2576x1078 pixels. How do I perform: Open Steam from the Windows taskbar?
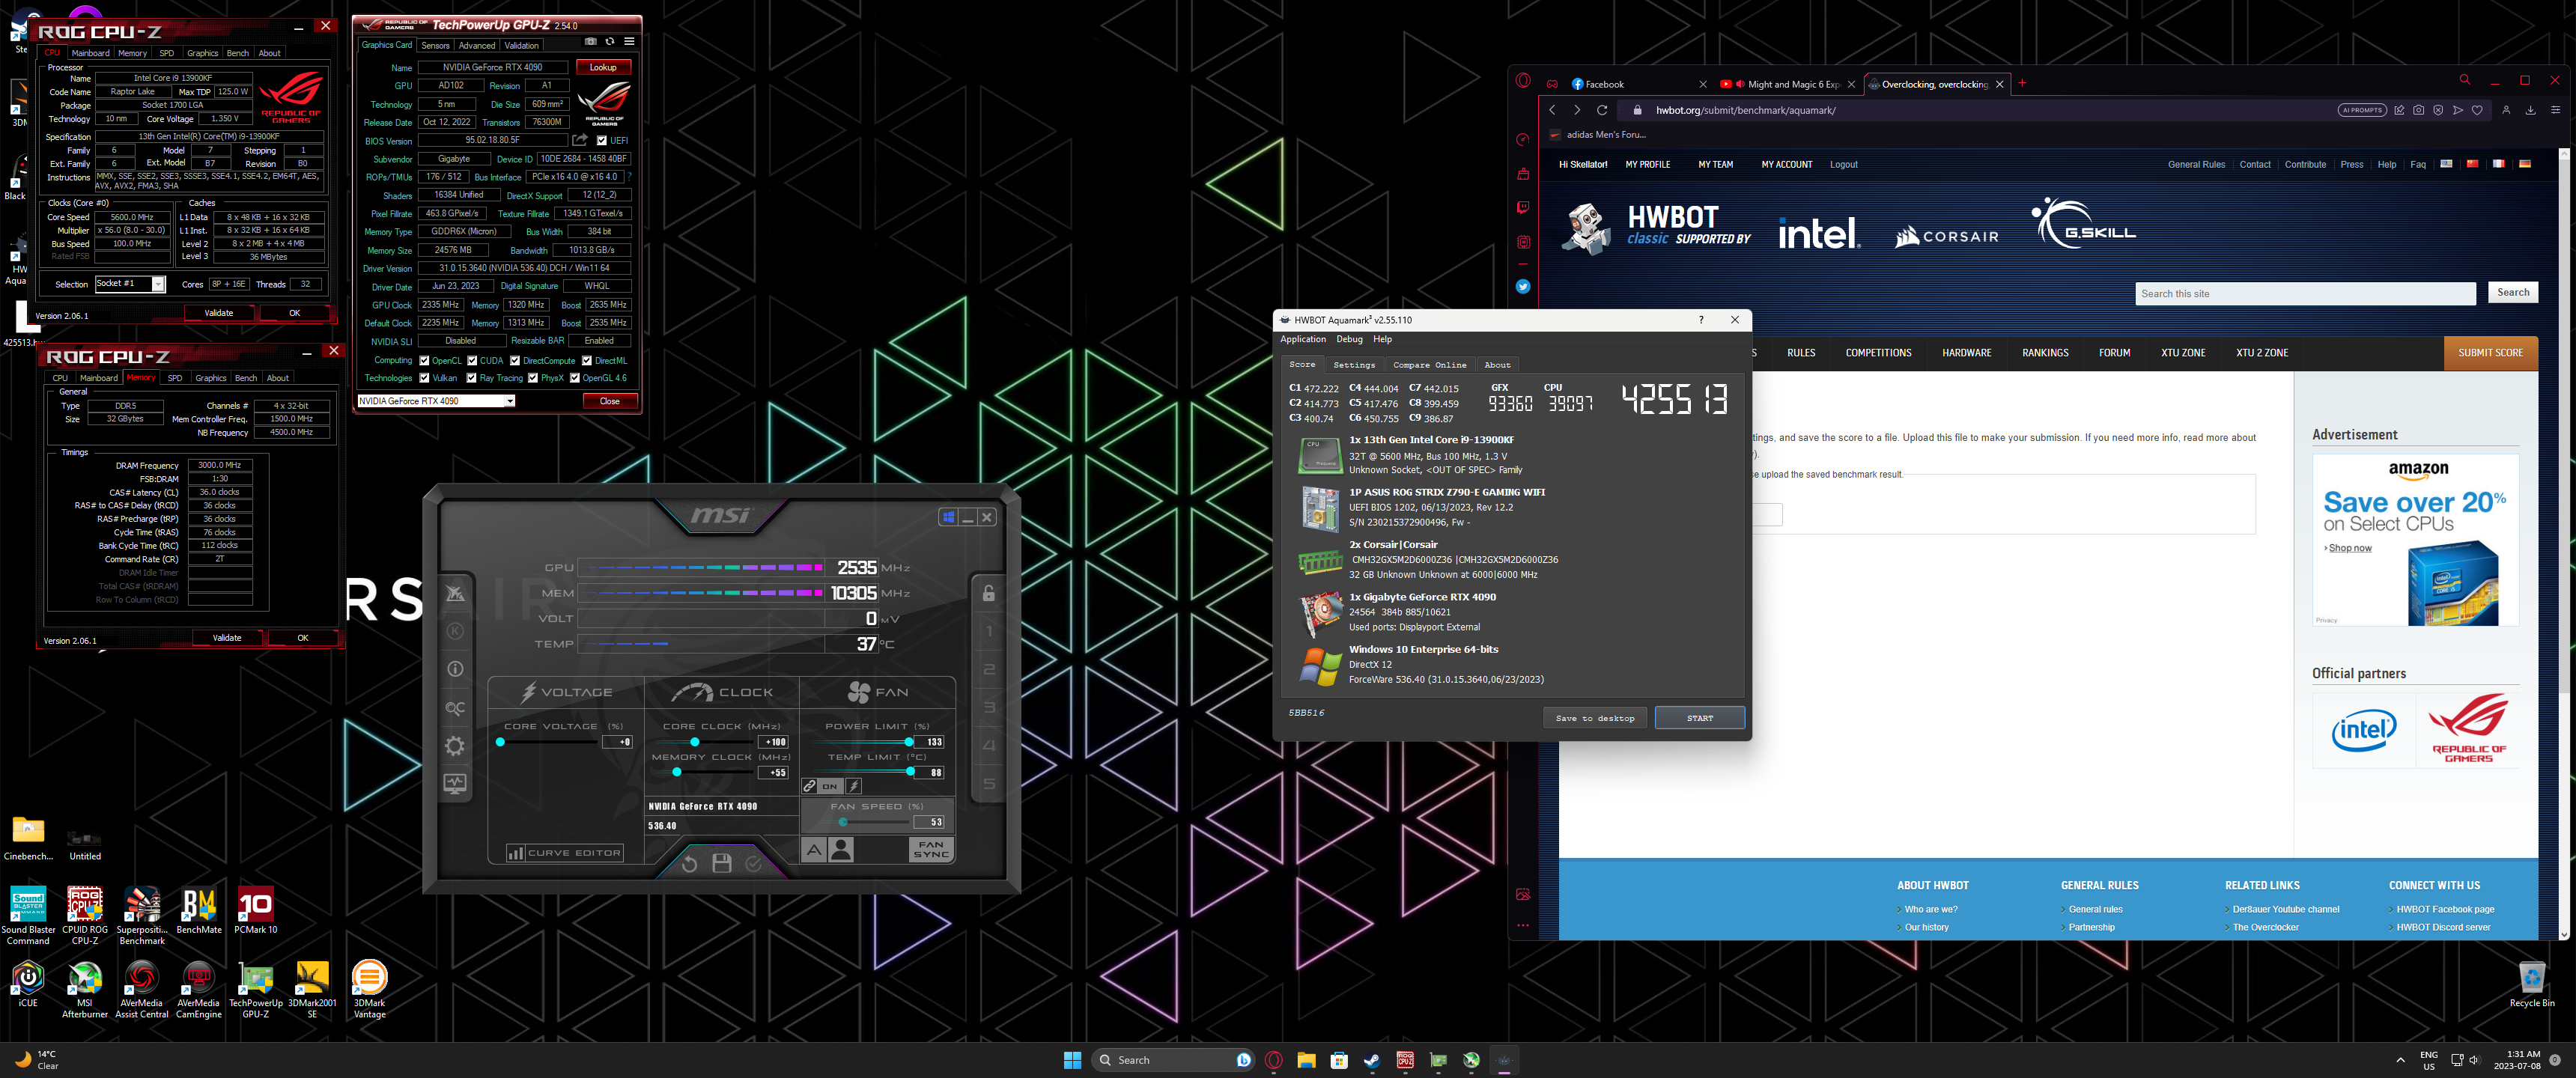pos(1372,1060)
